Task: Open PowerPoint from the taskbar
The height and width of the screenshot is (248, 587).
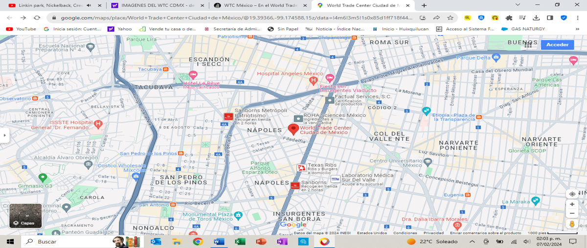Action: pyautogui.click(x=261, y=242)
